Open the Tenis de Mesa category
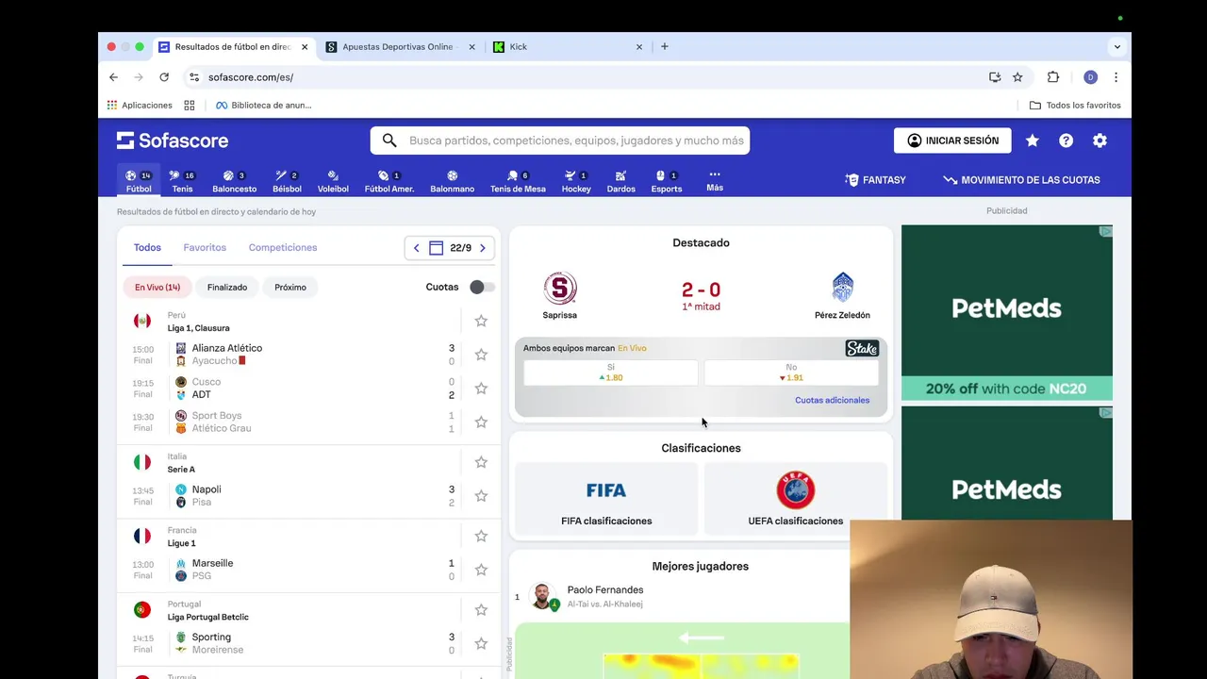Viewport: 1207px width, 679px height. (518, 181)
